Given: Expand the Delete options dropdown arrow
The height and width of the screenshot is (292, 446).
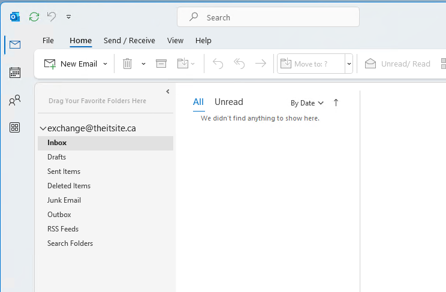Looking at the screenshot, I should click(143, 64).
